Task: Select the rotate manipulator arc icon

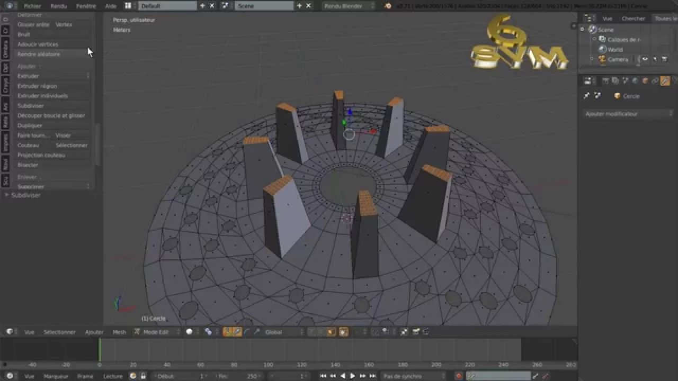Action: point(247,332)
